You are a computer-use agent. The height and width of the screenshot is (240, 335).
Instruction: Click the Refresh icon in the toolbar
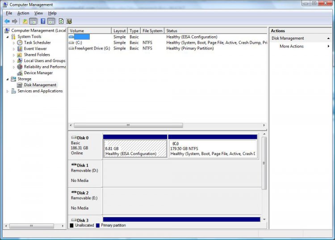(x=61, y=21)
